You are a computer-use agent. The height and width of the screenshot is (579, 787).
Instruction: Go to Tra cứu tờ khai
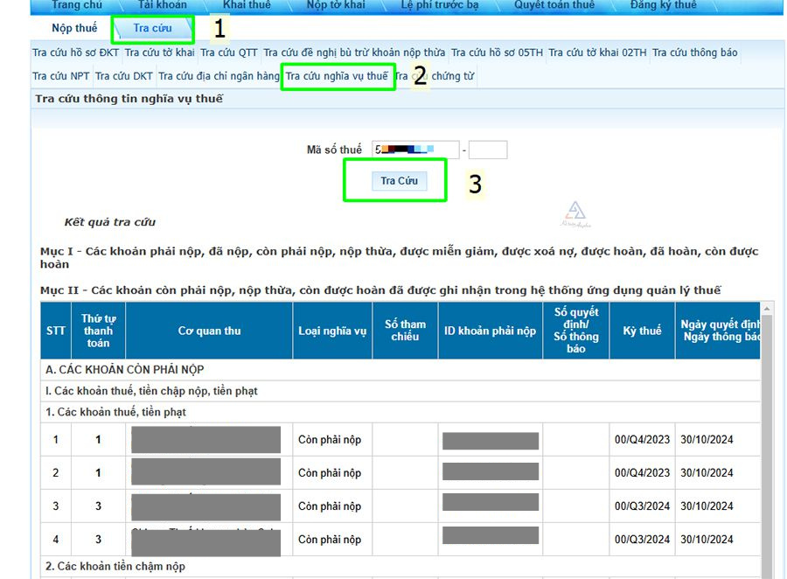tap(160, 53)
